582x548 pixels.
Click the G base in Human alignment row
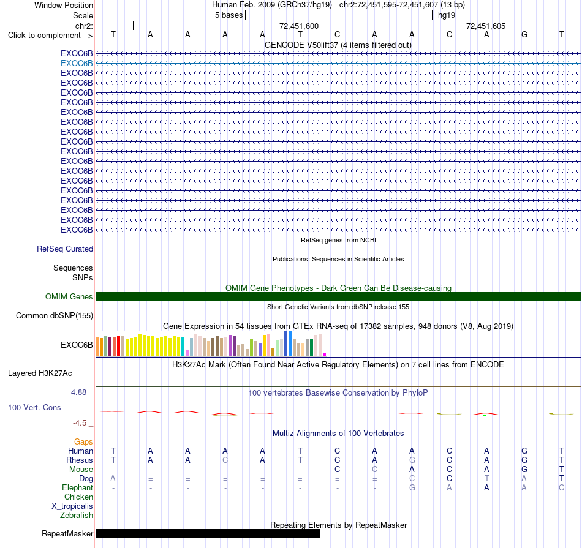(524, 451)
